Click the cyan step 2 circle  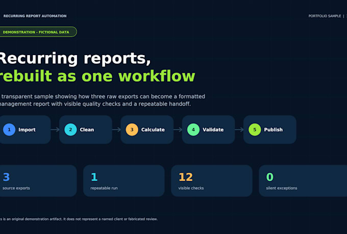(70, 129)
